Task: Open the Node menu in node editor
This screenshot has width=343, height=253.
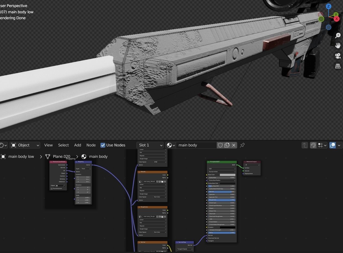Action: [x=91, y=145]
